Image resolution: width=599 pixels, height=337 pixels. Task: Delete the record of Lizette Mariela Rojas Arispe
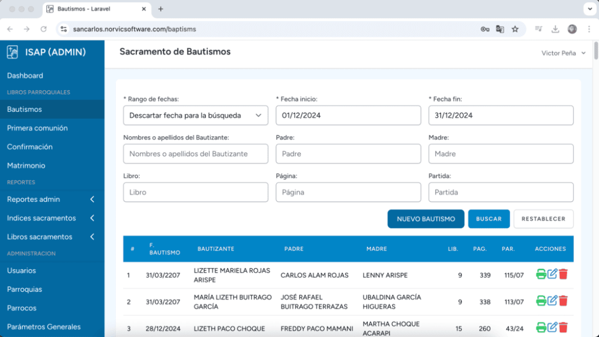point(562,273)
